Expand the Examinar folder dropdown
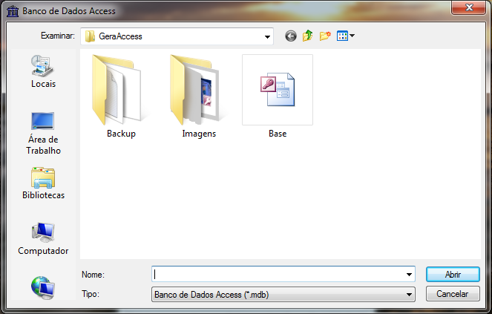 [x=267, y=36]
